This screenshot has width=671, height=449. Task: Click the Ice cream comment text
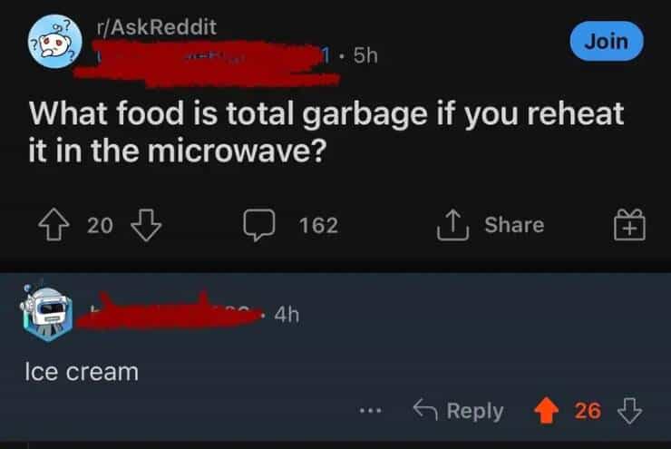click(x=82, y=372)
